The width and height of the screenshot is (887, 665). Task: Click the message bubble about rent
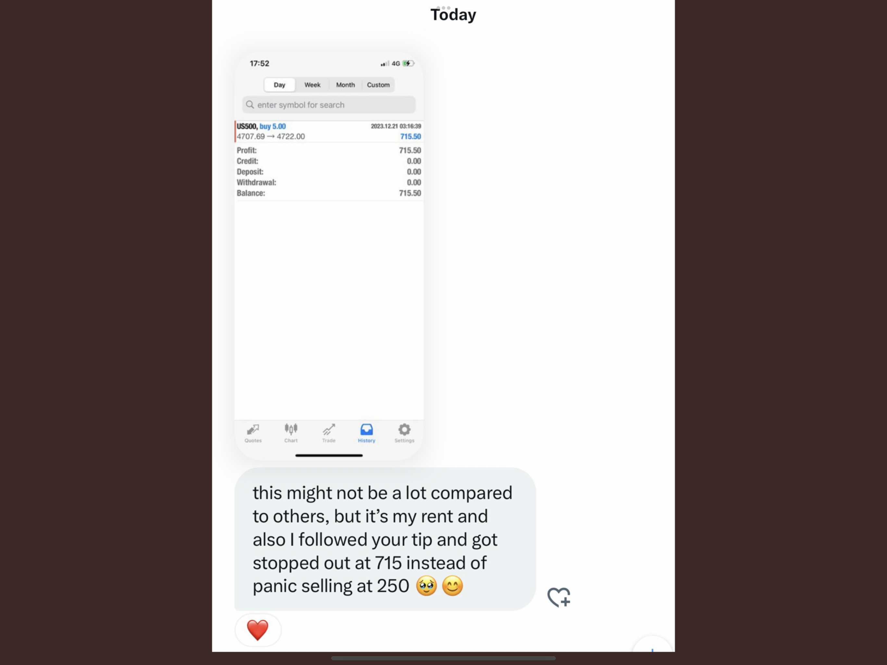[385, 539]
